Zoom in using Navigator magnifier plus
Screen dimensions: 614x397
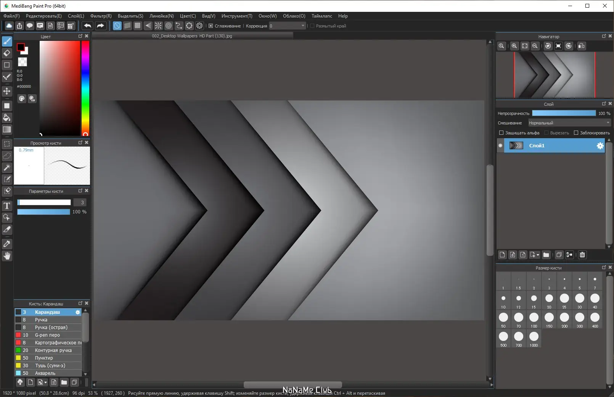pos(514,46)
